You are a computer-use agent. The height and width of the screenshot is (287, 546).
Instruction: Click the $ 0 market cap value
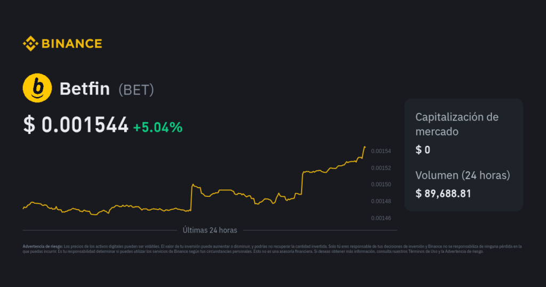(423, 150)
